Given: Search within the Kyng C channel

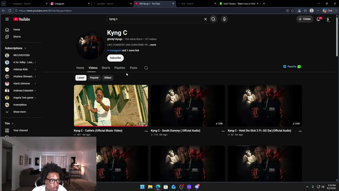Looking at the screenshot, I should click(x=146, y=68).
